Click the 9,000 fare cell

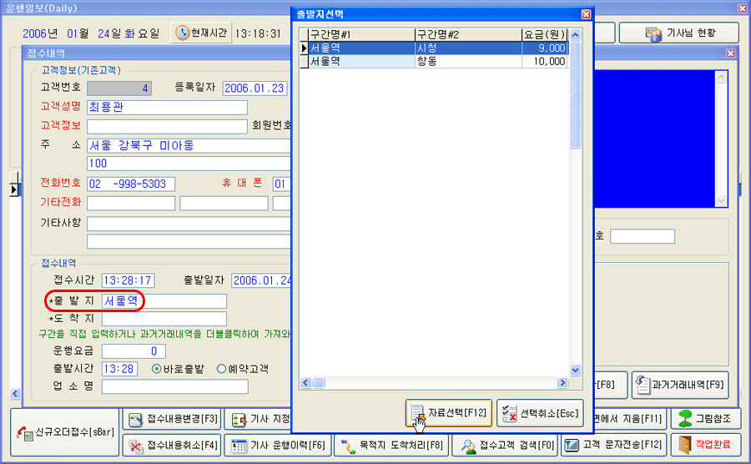click(545, 48)
